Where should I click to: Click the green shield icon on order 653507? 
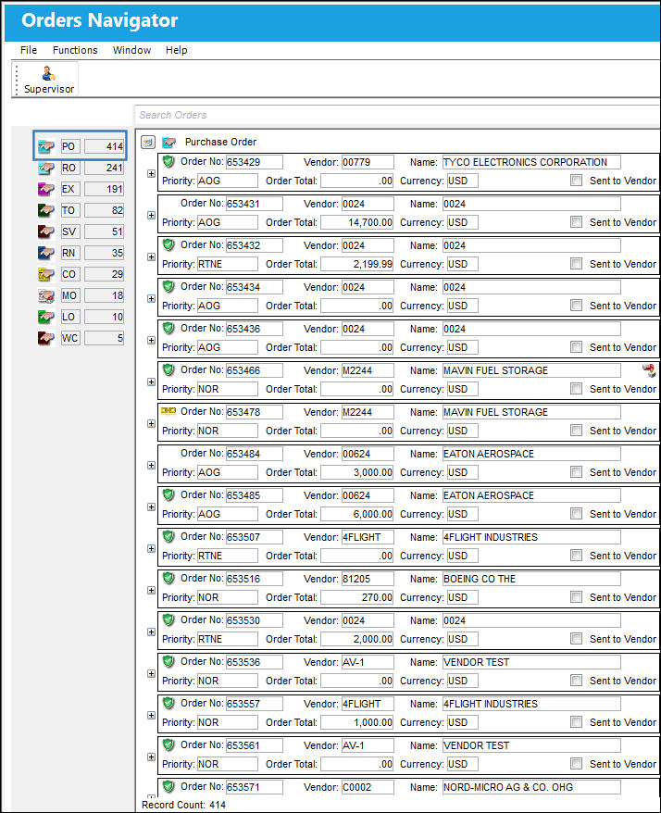(168, 536)
